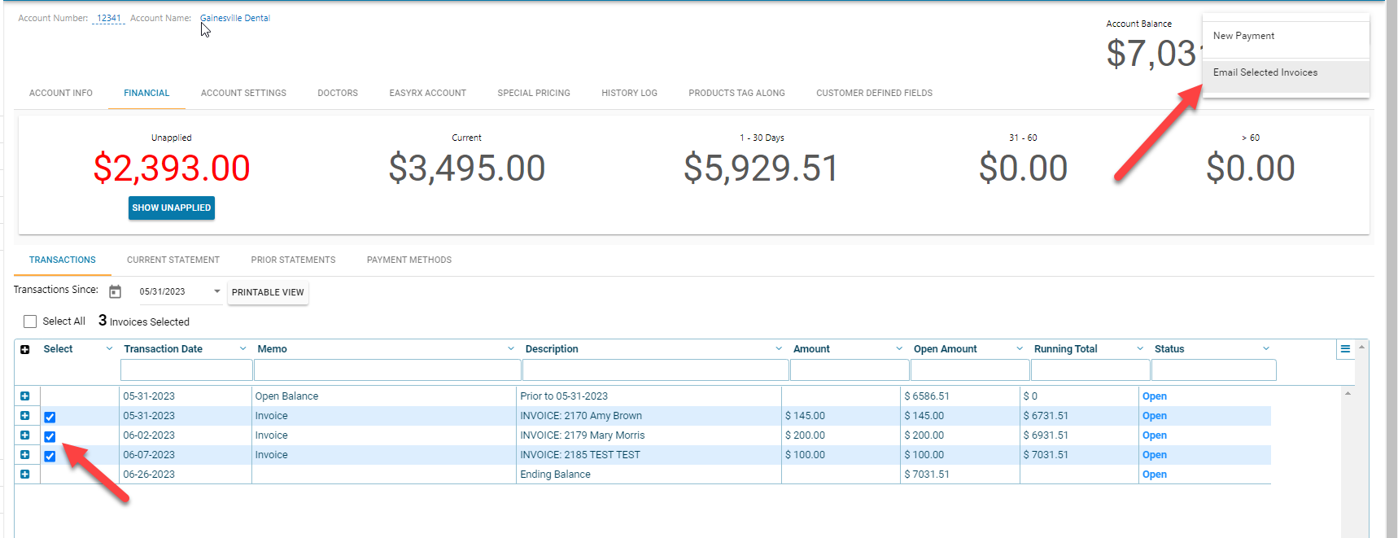View the Prior Statements sub-tab
The width and height of the screenshot is (1398, 538).
coord(293,260)
